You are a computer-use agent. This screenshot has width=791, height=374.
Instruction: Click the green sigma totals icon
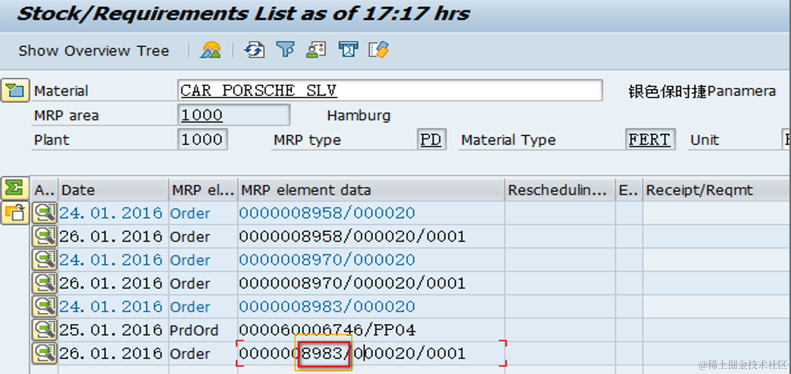point(14,188)
